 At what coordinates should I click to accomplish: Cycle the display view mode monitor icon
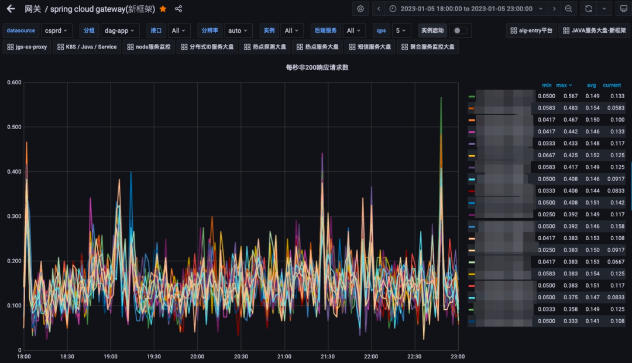click(624, 9)
